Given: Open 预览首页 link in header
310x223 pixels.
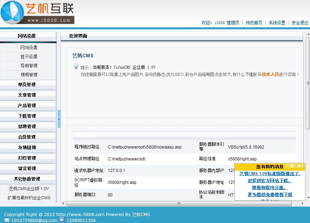Looking at the screenshot, I should [x=254, y=23].
